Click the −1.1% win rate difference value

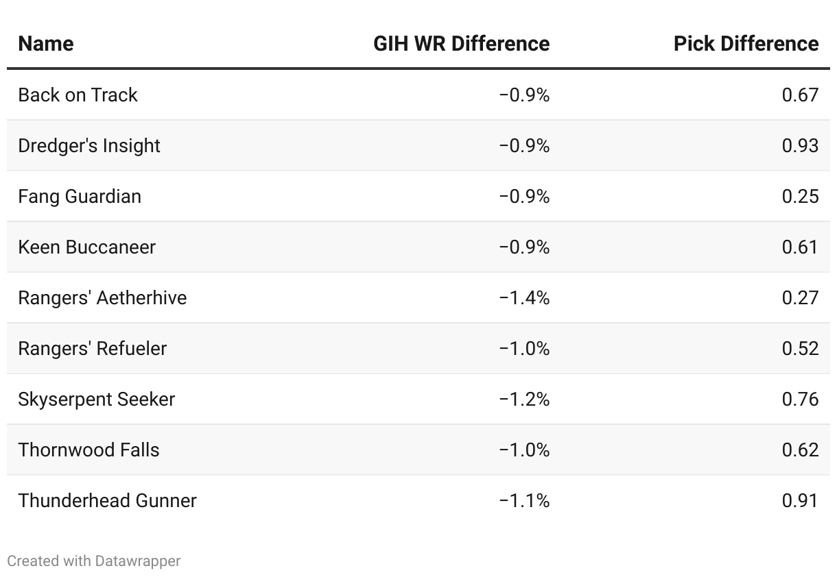(x=524, y=500)
